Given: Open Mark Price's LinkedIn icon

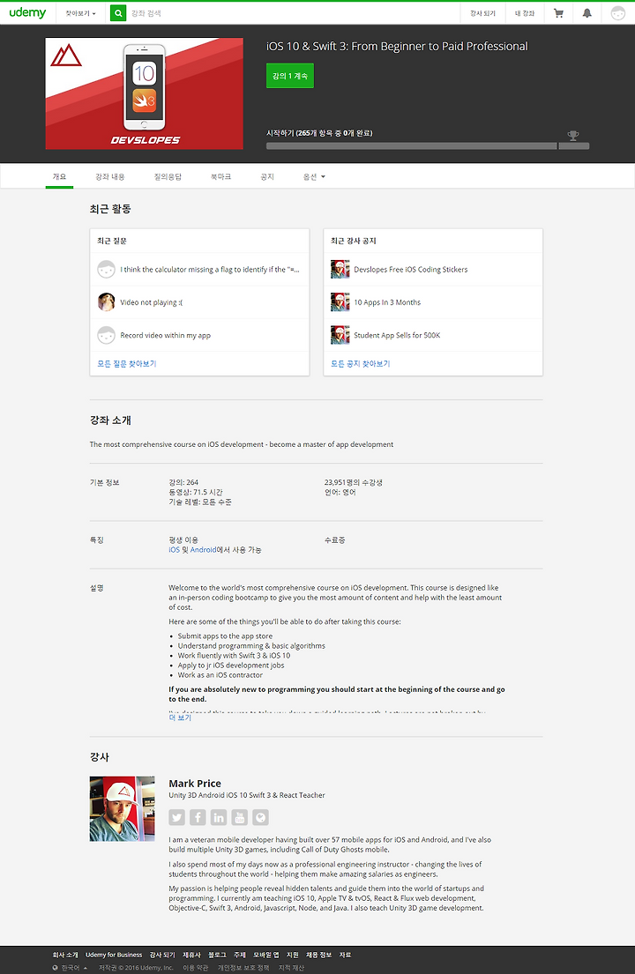Looking at the screenshot, I should tap(219, 817).
